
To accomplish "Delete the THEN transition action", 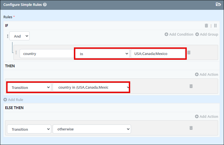I will pyautogui.click(x=191, y=86).
